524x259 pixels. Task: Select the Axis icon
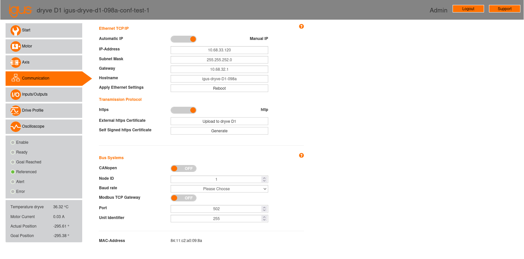click(15, 63)
